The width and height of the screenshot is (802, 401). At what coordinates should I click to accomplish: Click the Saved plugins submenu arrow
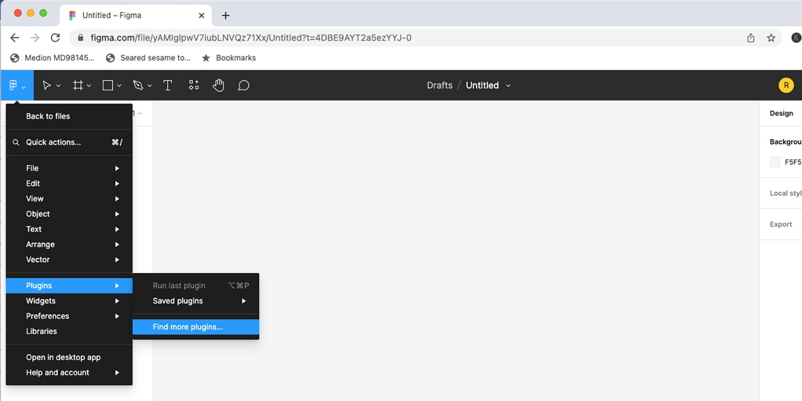pos(244,301)
